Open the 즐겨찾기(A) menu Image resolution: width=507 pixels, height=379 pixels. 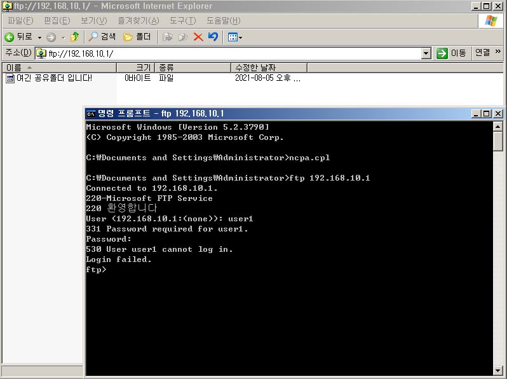click(139, 21)
